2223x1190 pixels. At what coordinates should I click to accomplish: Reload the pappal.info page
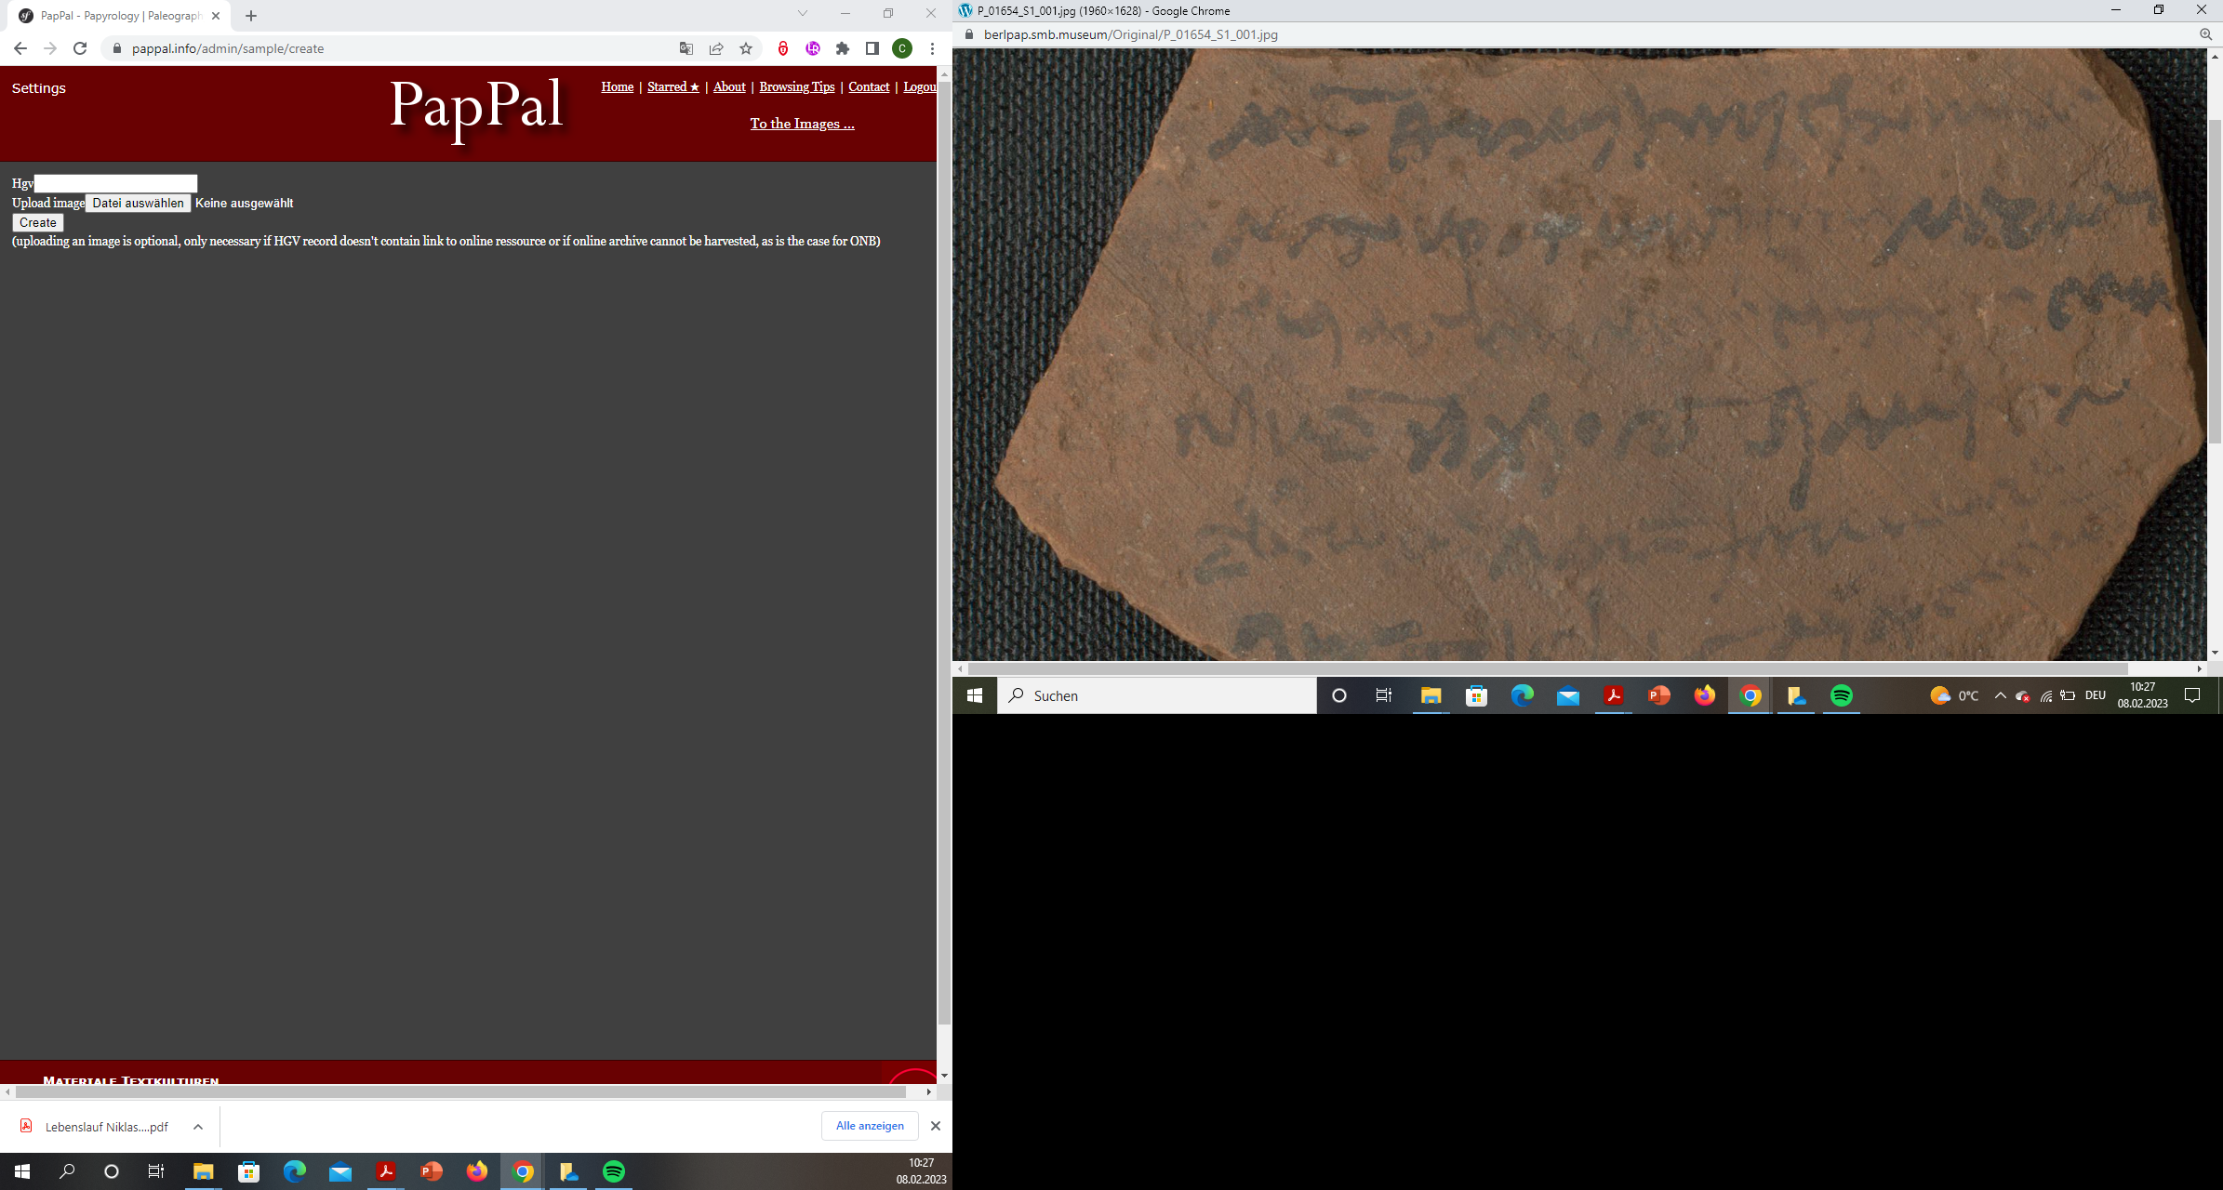click(x=80, y=48)
